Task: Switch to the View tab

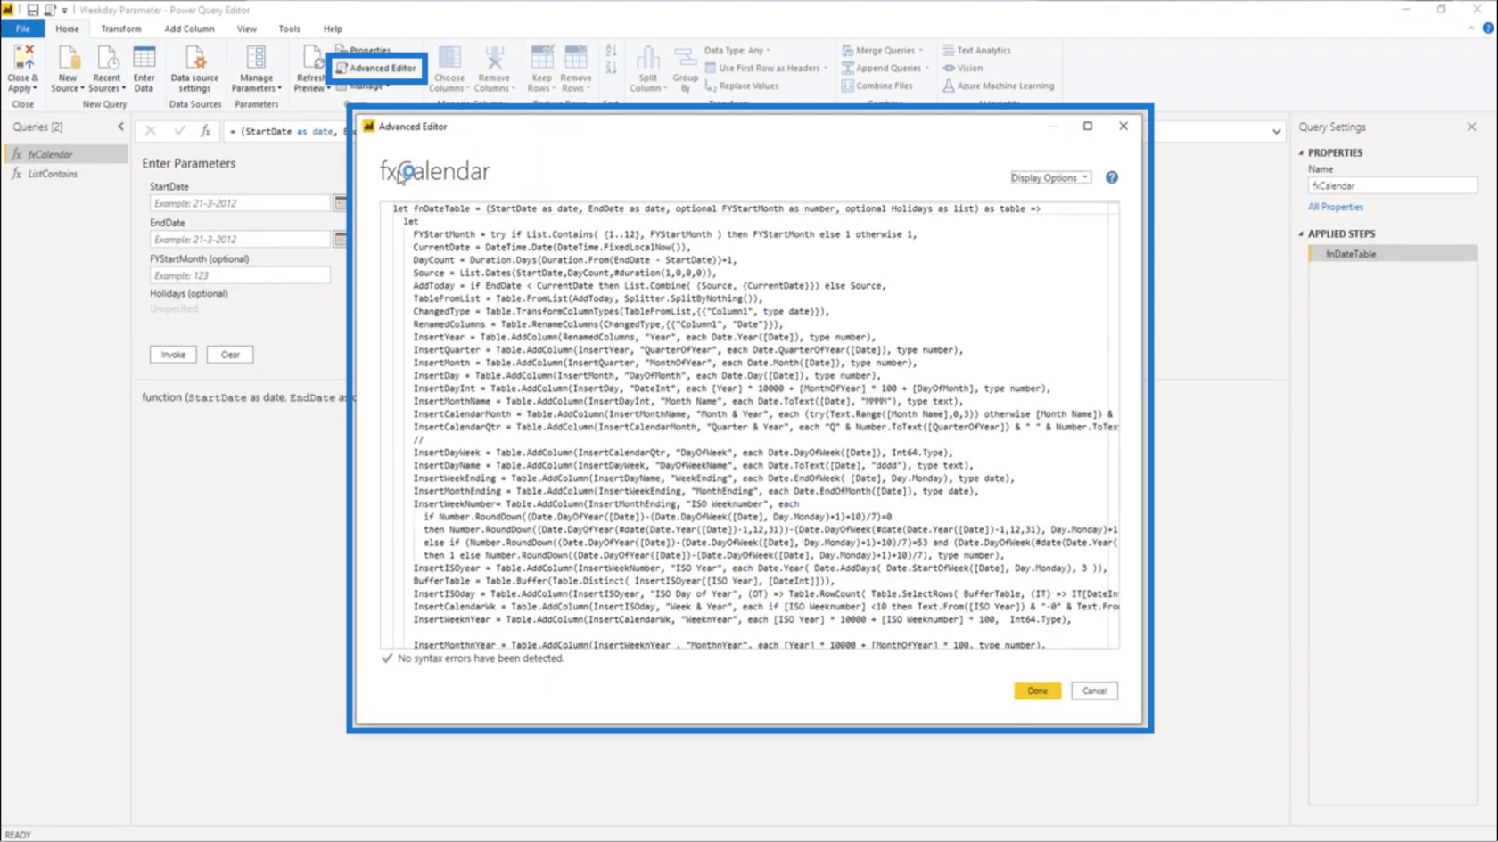Action: tap(247, 29)
